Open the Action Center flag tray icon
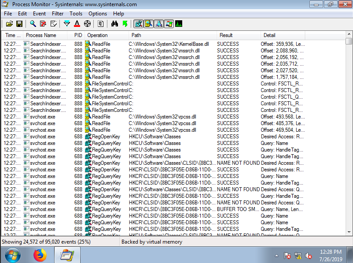The width and height of the screenshot is (353, 263). pos(287,256)
